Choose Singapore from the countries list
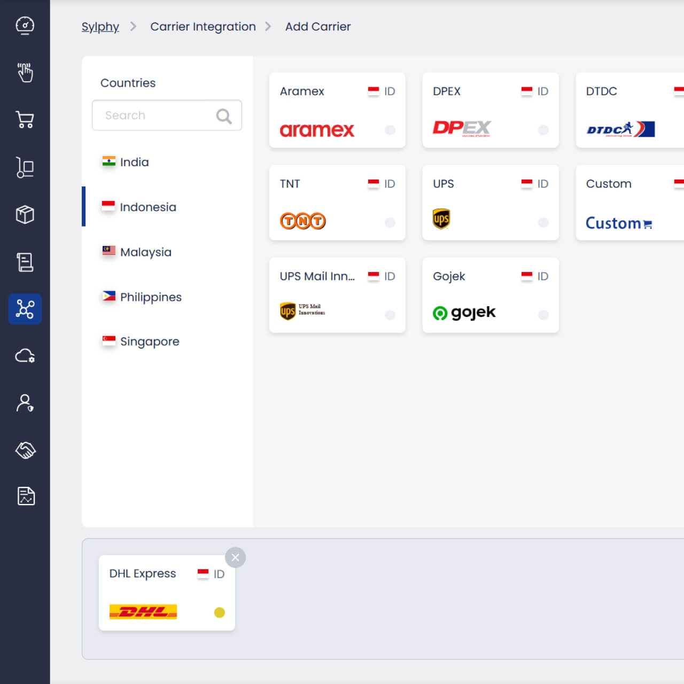684x684 pixels. coord(149,341)
